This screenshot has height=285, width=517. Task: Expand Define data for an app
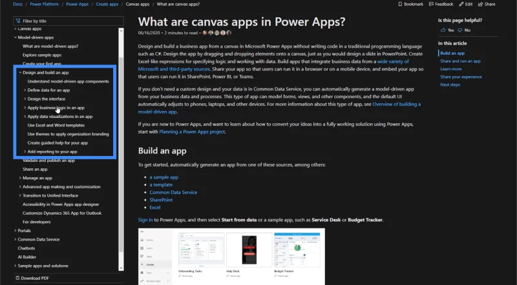(x=25, y=90)
